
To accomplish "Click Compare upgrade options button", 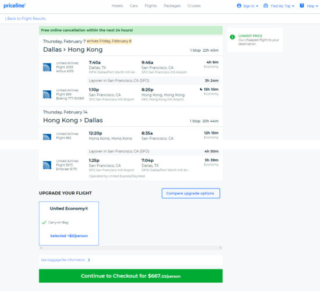I will (x=191, y=193).
